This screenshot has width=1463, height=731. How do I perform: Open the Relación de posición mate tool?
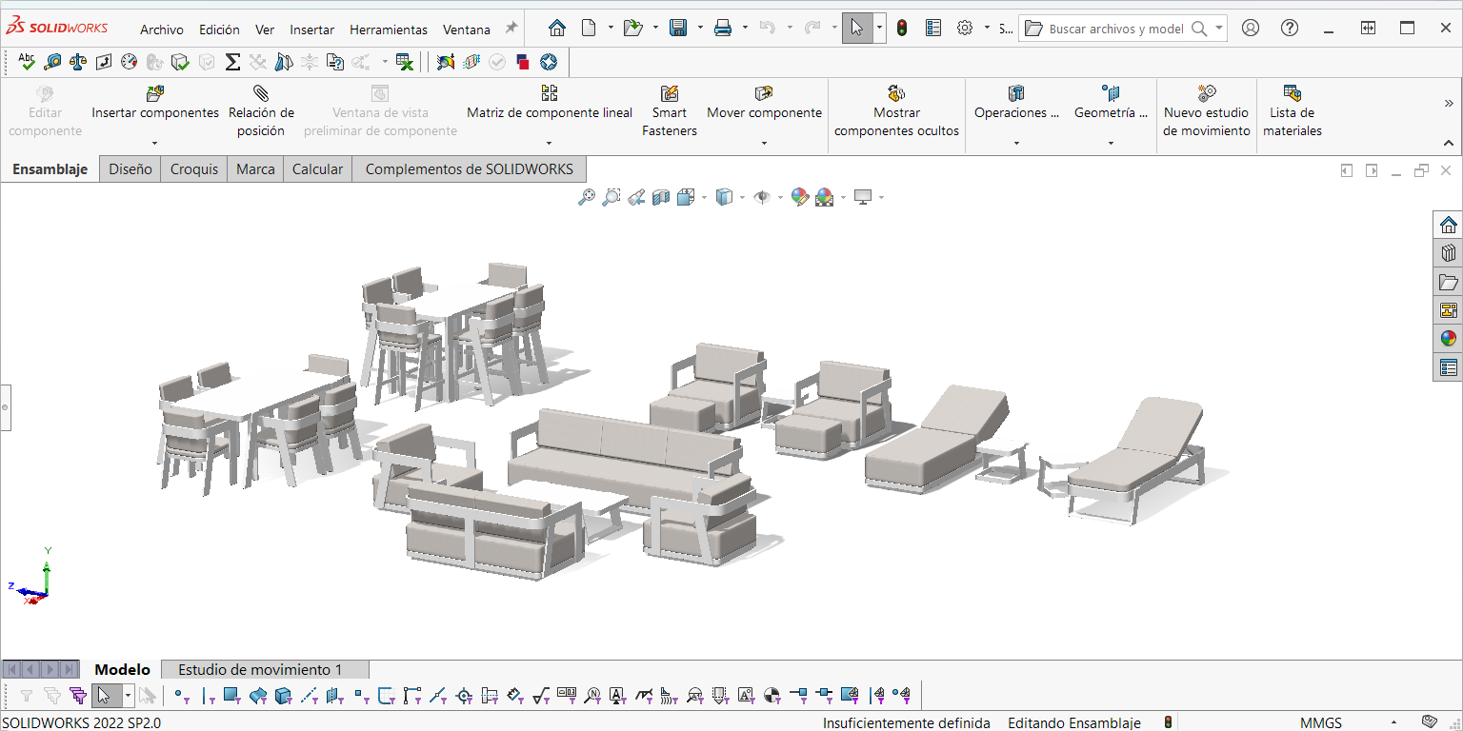[261, 111]
